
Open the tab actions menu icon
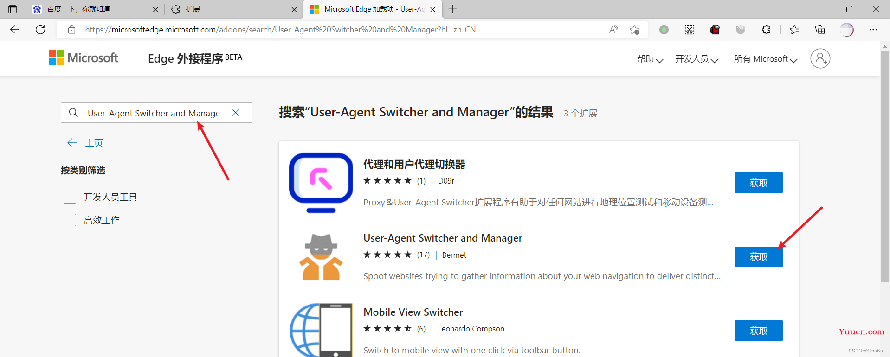pyautogui.click(x=13, y=9)
